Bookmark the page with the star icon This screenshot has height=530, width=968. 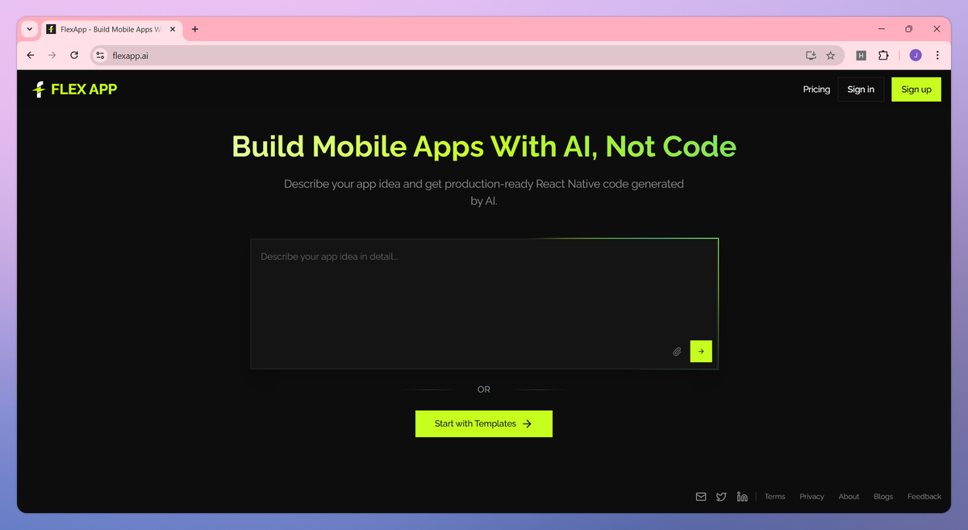[830, 55]
